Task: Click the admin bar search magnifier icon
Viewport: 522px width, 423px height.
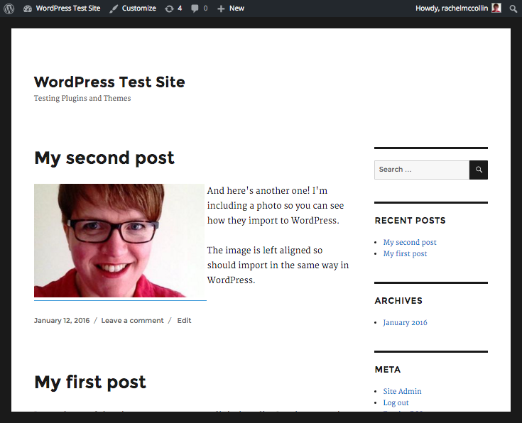Action: click(513, 9)
